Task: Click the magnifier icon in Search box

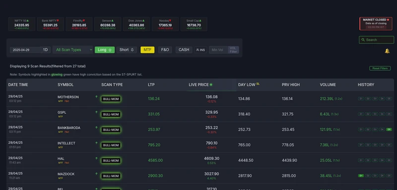Action: pyautogui.click(x=363, y=40)
